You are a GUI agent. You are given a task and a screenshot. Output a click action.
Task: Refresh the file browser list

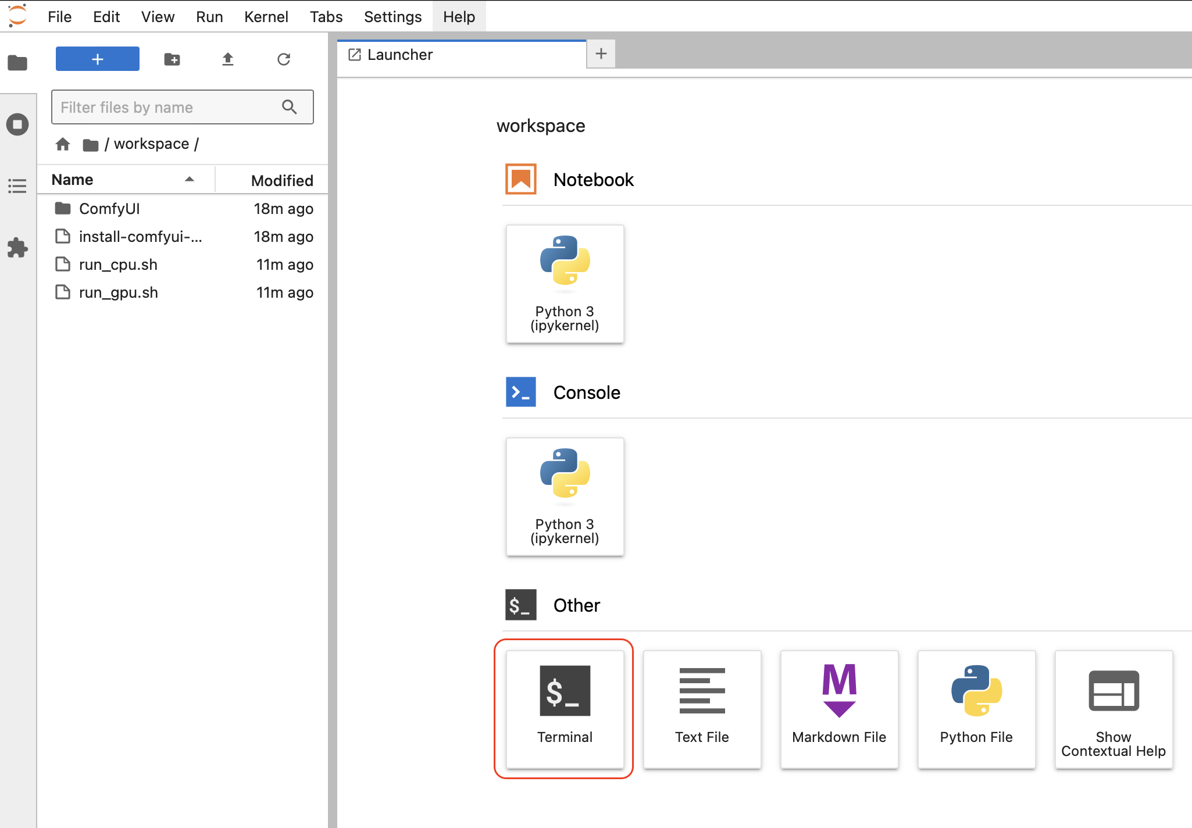[283, 59]
